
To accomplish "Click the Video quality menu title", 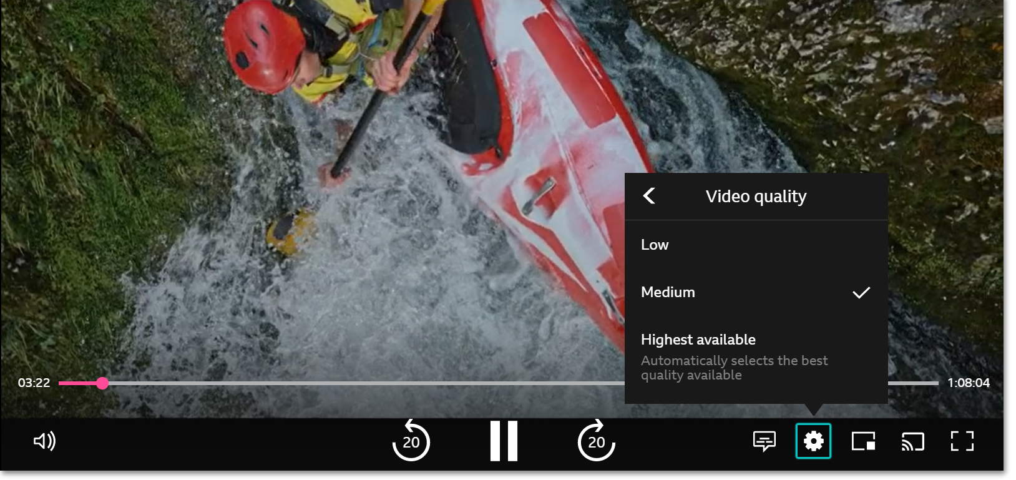I will coord(756,197).
